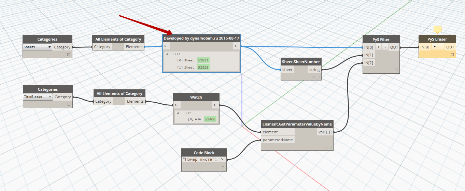
Task: Click the sheet input port on Sheet.SheetNumber
Action: pos(287,70)
